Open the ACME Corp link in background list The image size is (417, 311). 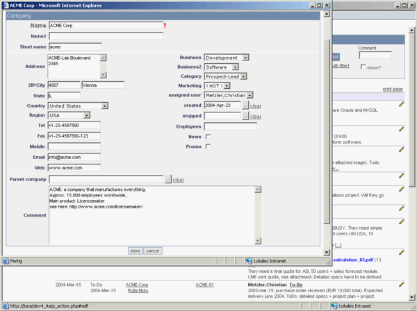[x=137, y=285]
